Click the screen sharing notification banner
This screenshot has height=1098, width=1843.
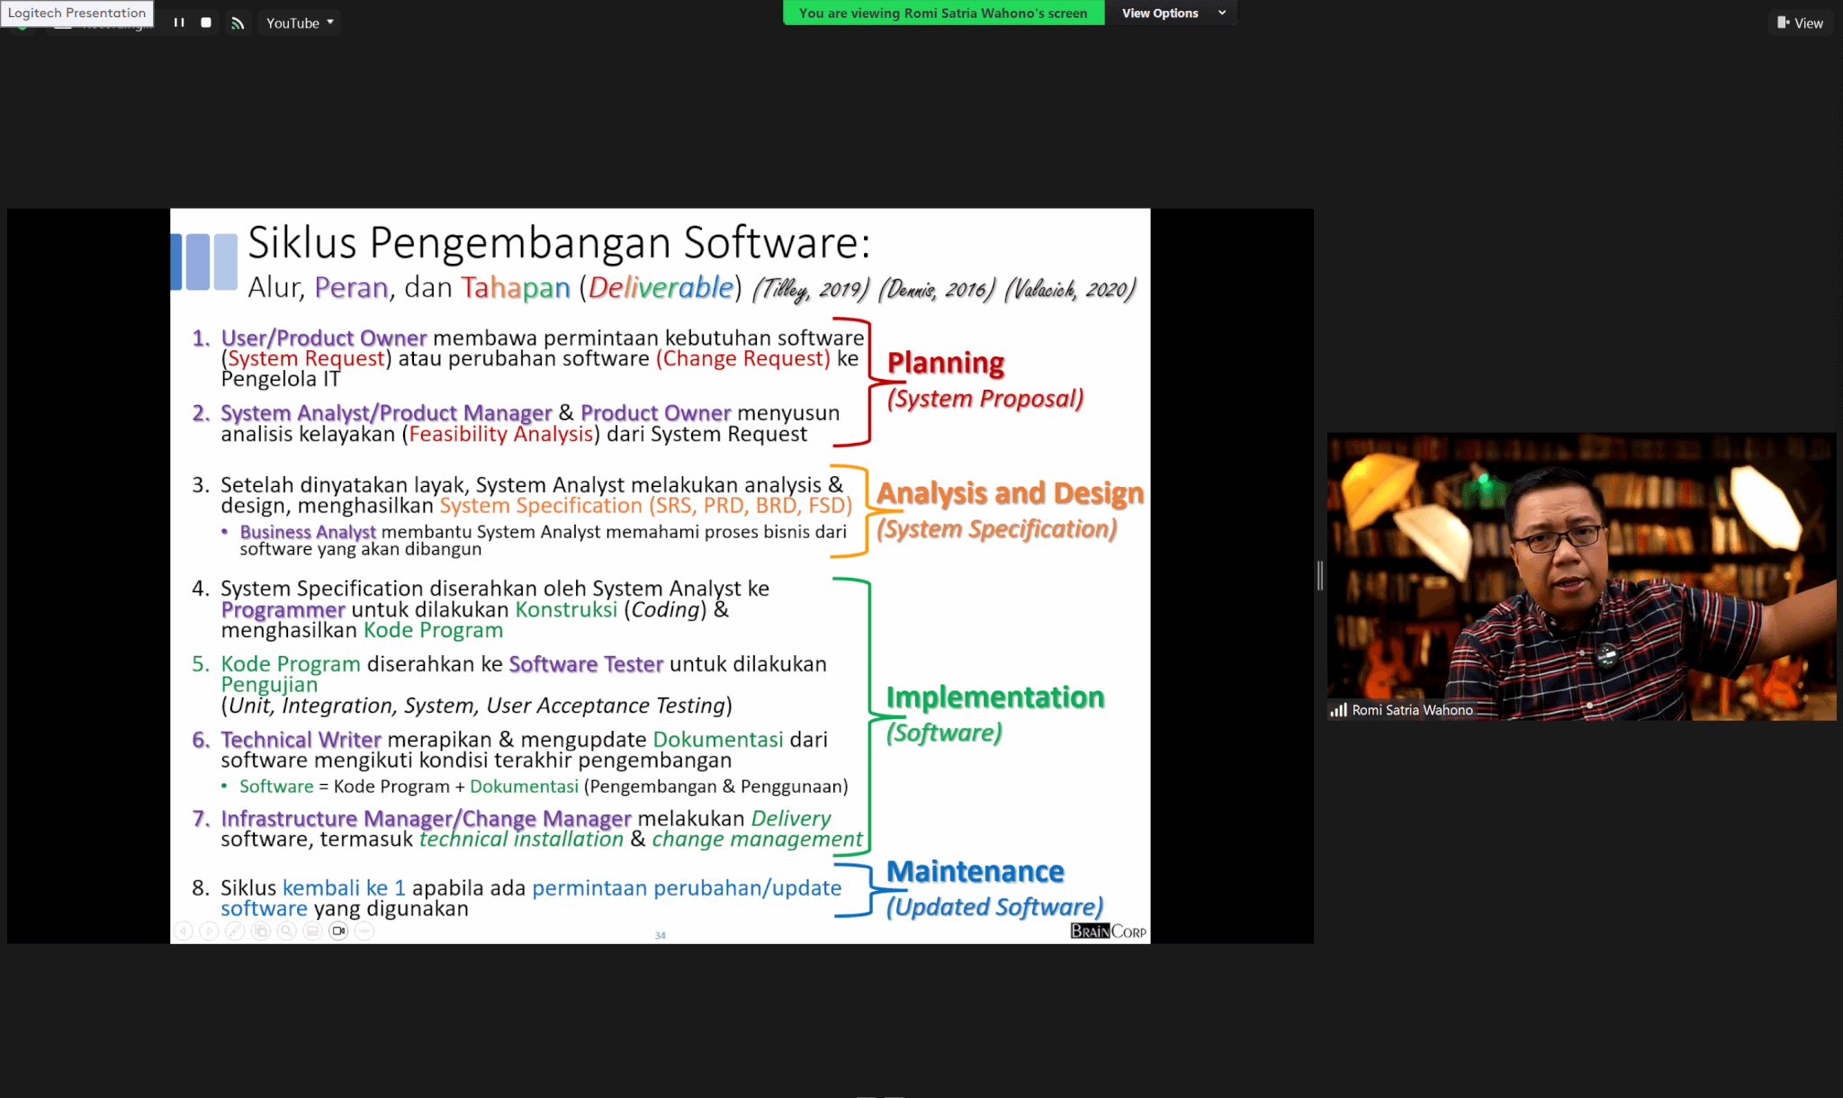[x=942, y=13]
